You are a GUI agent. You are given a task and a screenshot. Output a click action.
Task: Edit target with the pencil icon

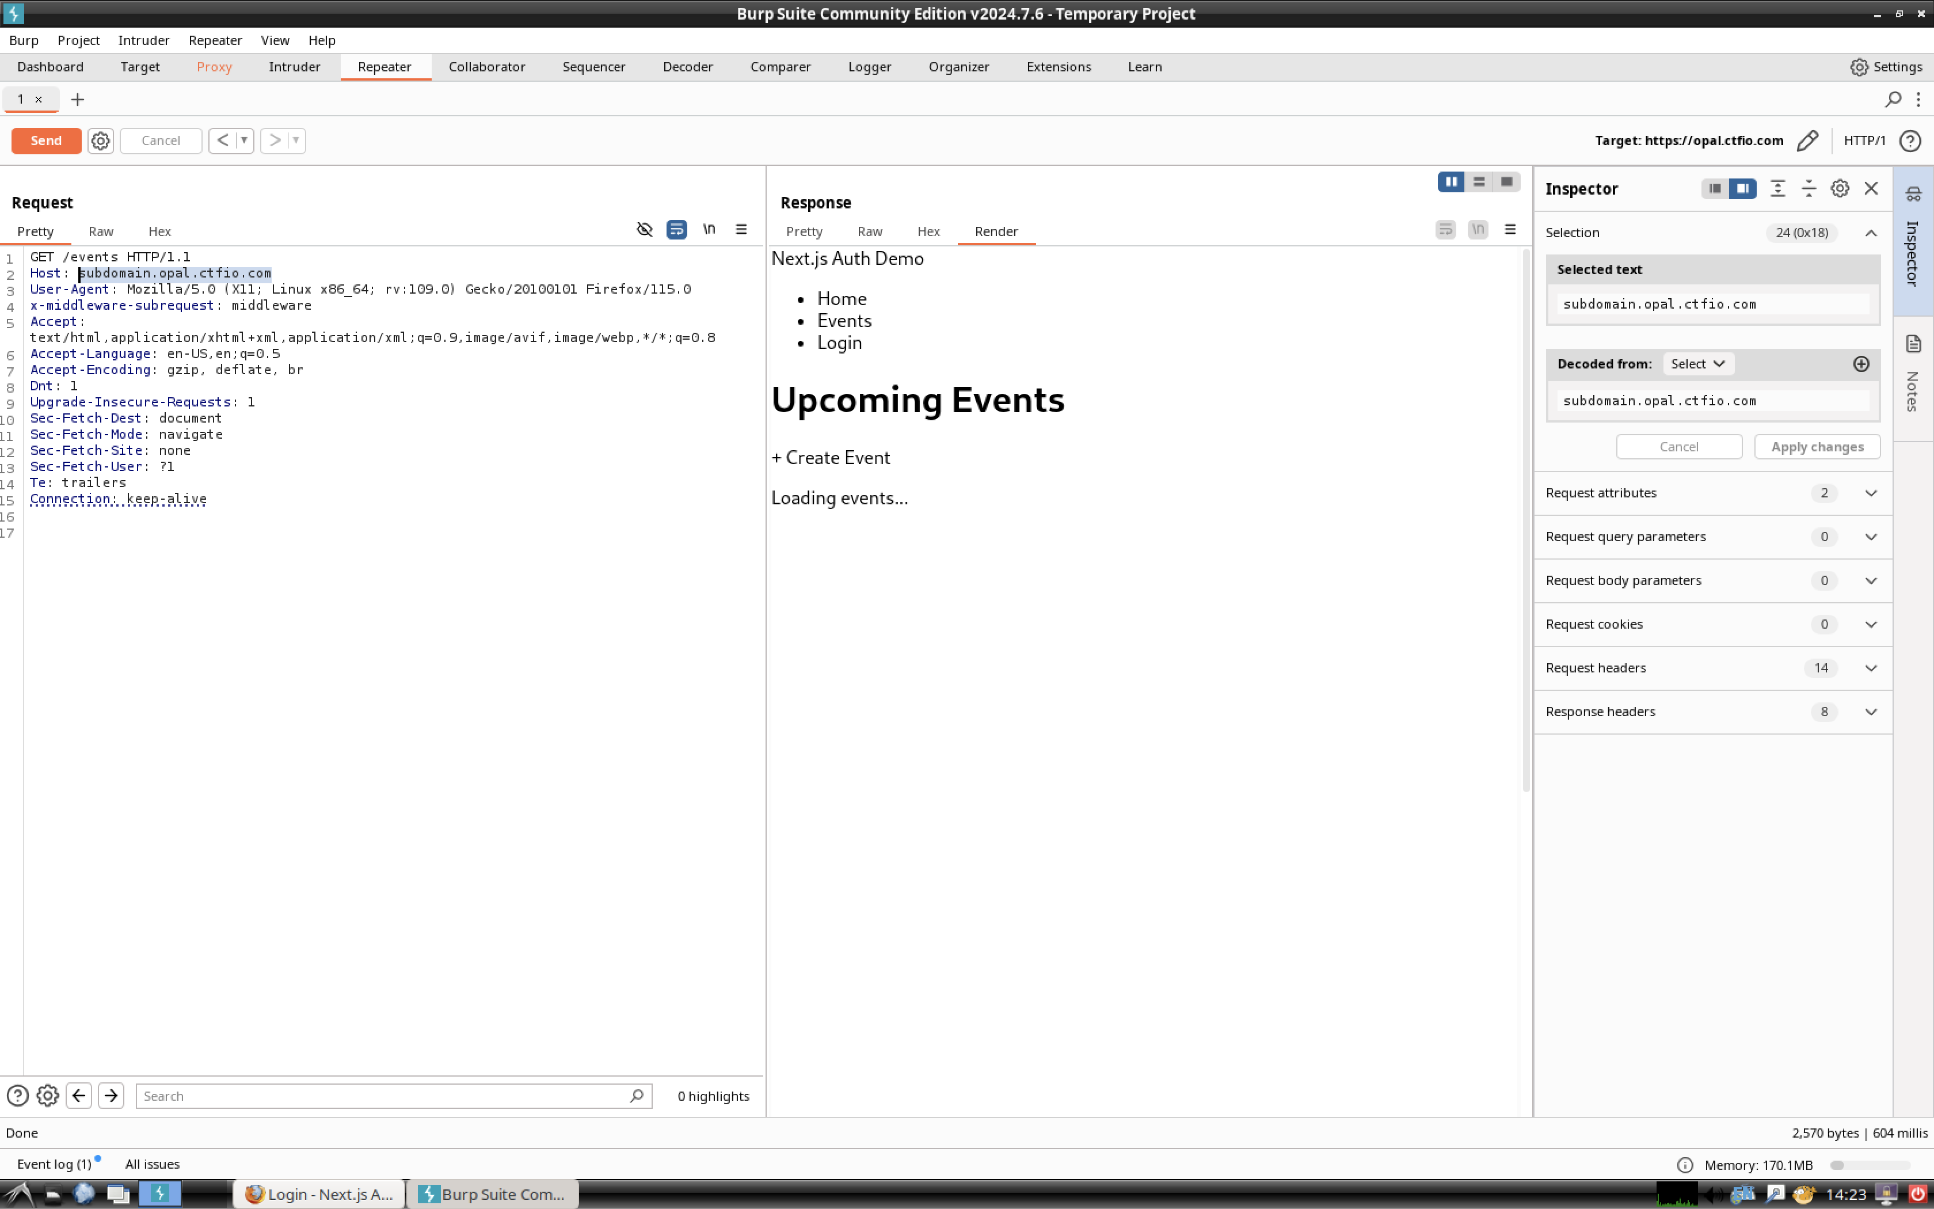[1807, 140]
